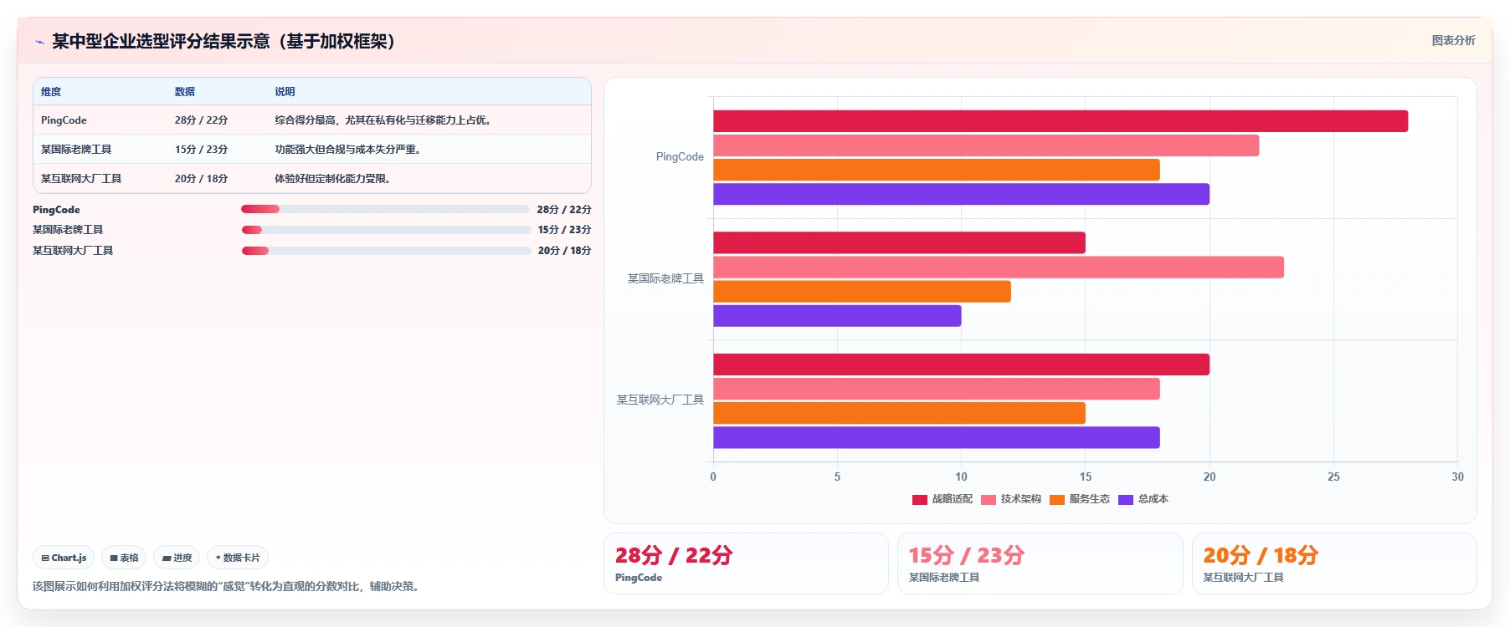The width and height of the screenshot is (1510, 627).
Task: Click the description 体验好但定制化能力受限
Action: tap(334, 179)
